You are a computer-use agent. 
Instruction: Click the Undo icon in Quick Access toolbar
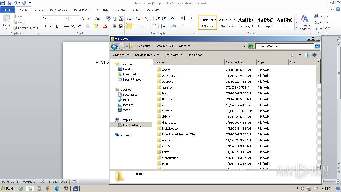[x=15, y=3]
